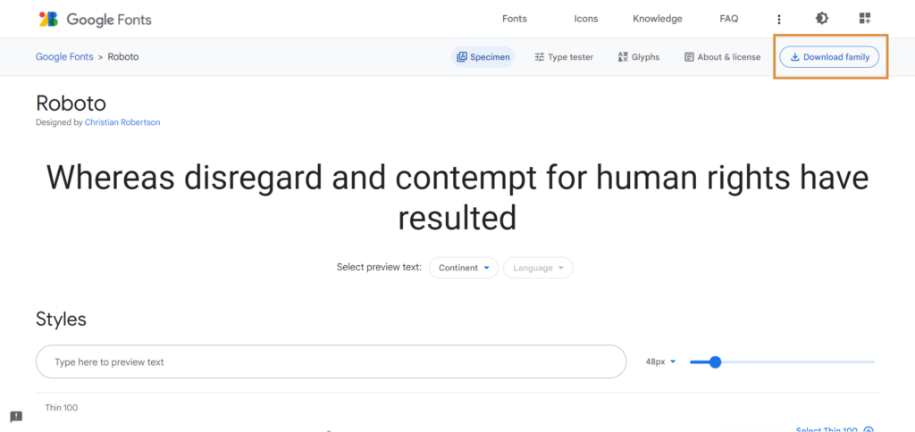Click the Google Fonts logo icon
The height and width of the screenshot is (432, 915).
48,19
